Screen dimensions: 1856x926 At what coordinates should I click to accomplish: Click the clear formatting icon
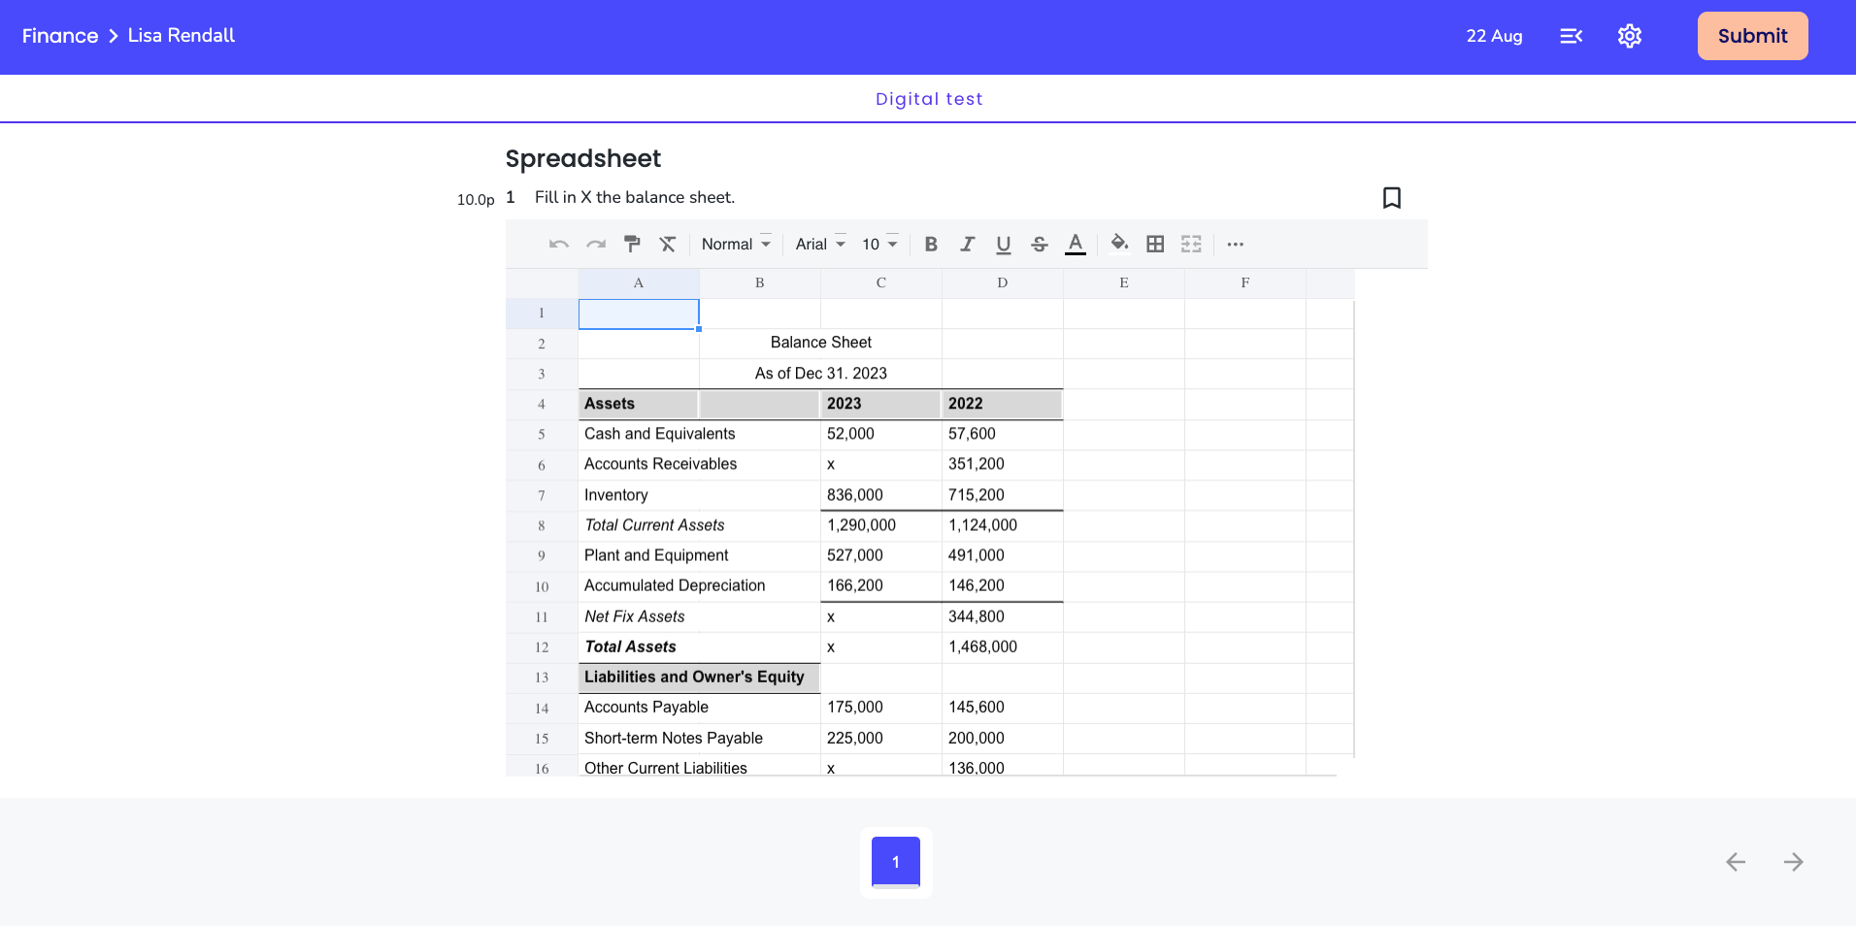tap(668, 245)
